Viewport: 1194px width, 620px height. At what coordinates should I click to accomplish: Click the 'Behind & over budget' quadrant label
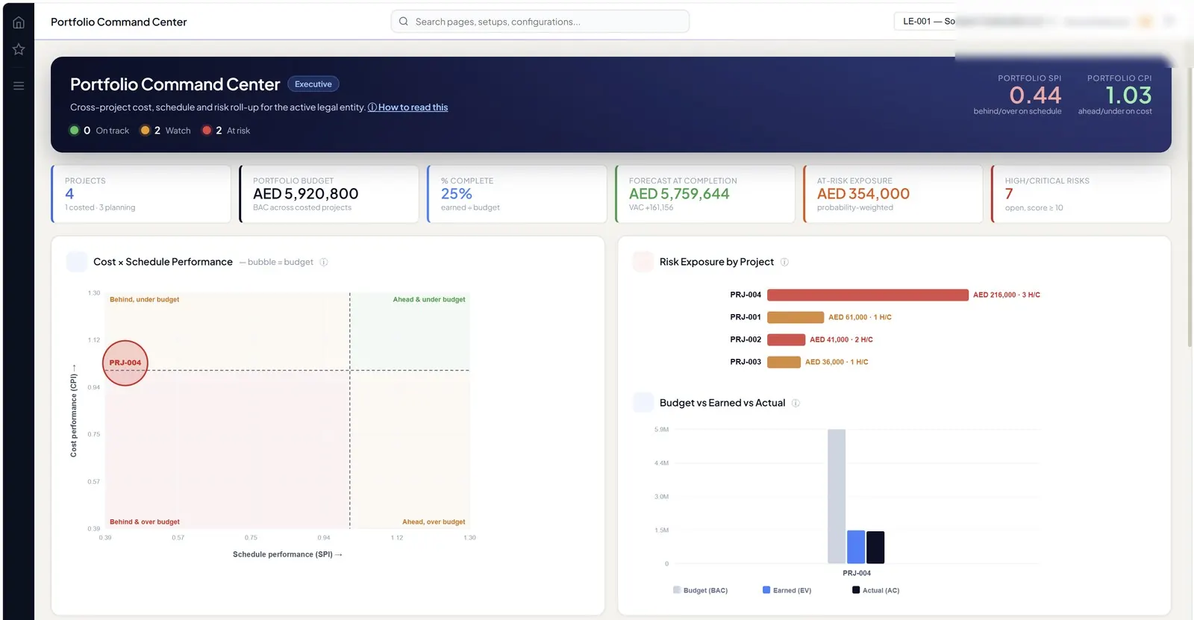tap(145, 522)
